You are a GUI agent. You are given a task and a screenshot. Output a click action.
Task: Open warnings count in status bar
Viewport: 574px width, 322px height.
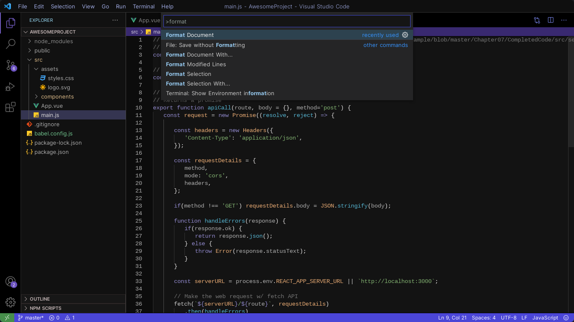click(70, 318)
